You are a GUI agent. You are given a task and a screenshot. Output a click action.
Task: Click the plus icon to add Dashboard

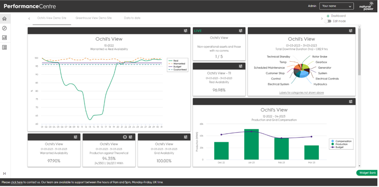point(328,16)
